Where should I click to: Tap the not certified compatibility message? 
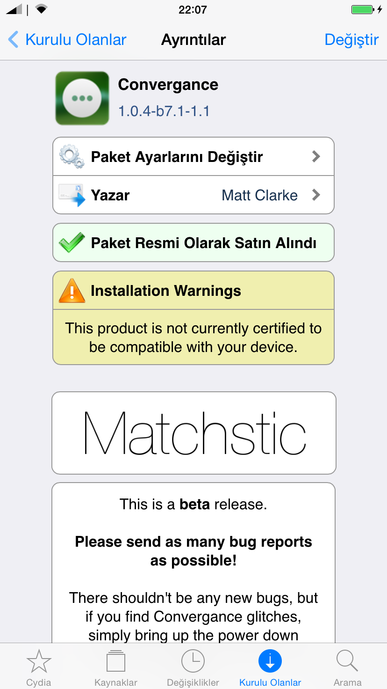193,337
